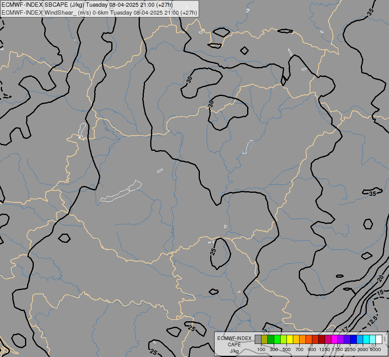Image resolution: width=389 pixels, height=357 pixels.
Task: Click the pale cyan swatch before the 5000 tick
Action: click(373, 339)
